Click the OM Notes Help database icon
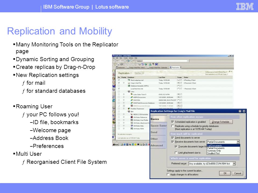 [x=132, y=126]
